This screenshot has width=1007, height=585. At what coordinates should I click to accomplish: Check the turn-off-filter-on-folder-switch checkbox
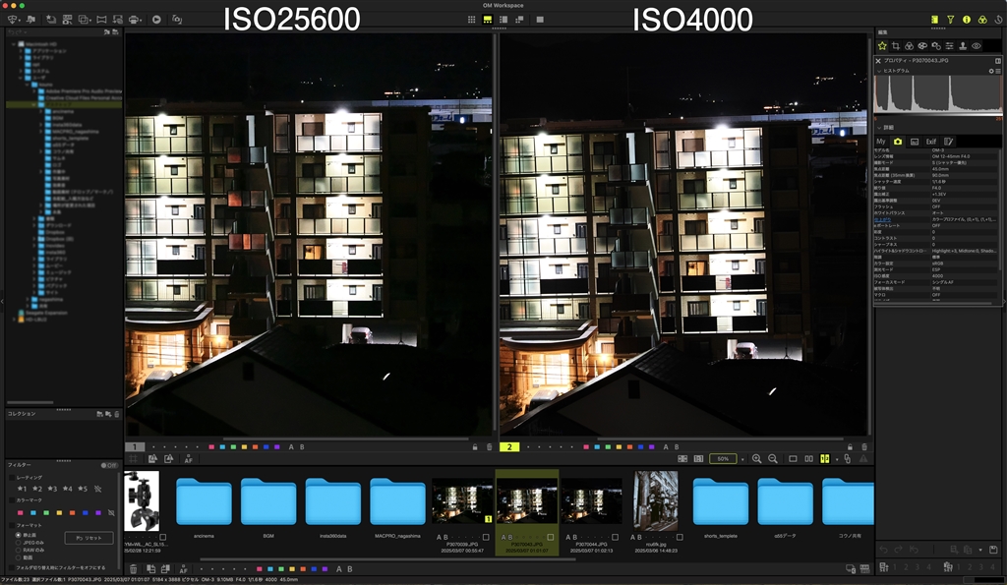[x=12, y=567]
